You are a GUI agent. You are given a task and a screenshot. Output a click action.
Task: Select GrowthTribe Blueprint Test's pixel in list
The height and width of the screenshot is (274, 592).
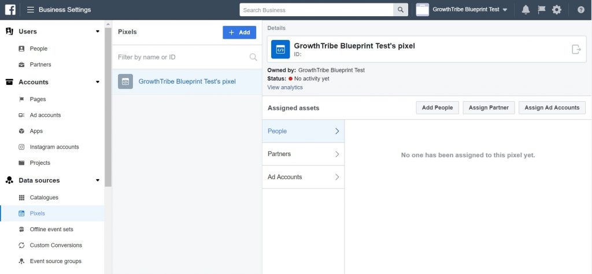pyautogui.click(x=187, y=82)
